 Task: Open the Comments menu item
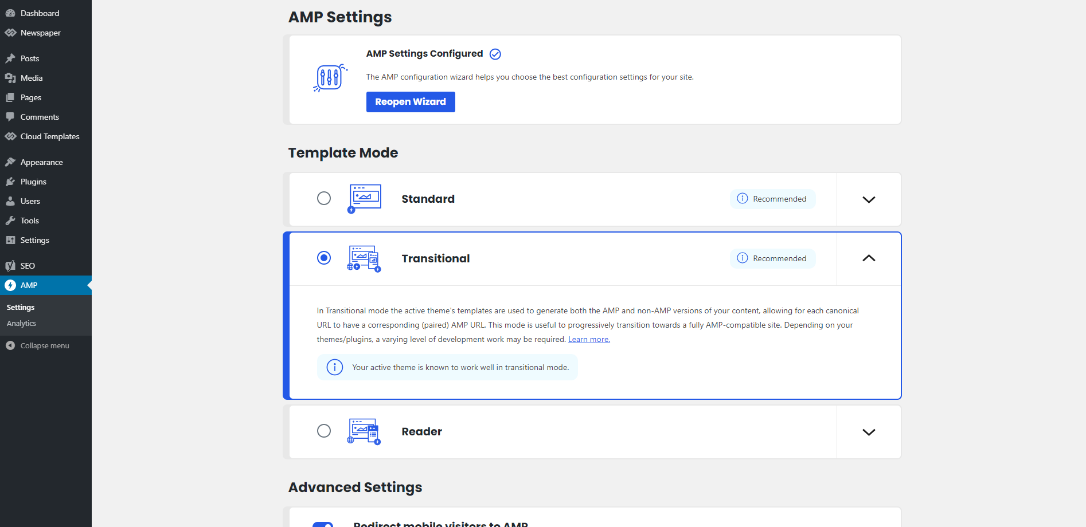coord(46,117)
